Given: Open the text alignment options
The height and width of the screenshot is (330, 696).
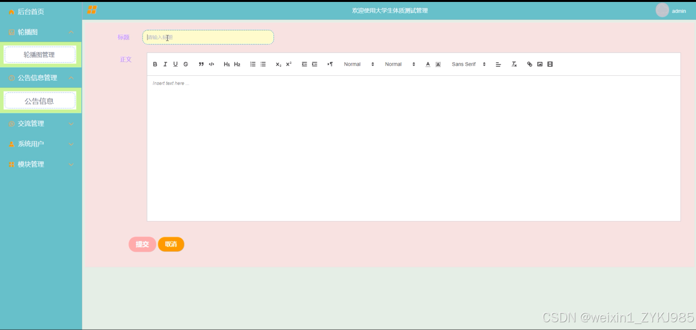Looking at the screenshot, I should tap(498, 64).
